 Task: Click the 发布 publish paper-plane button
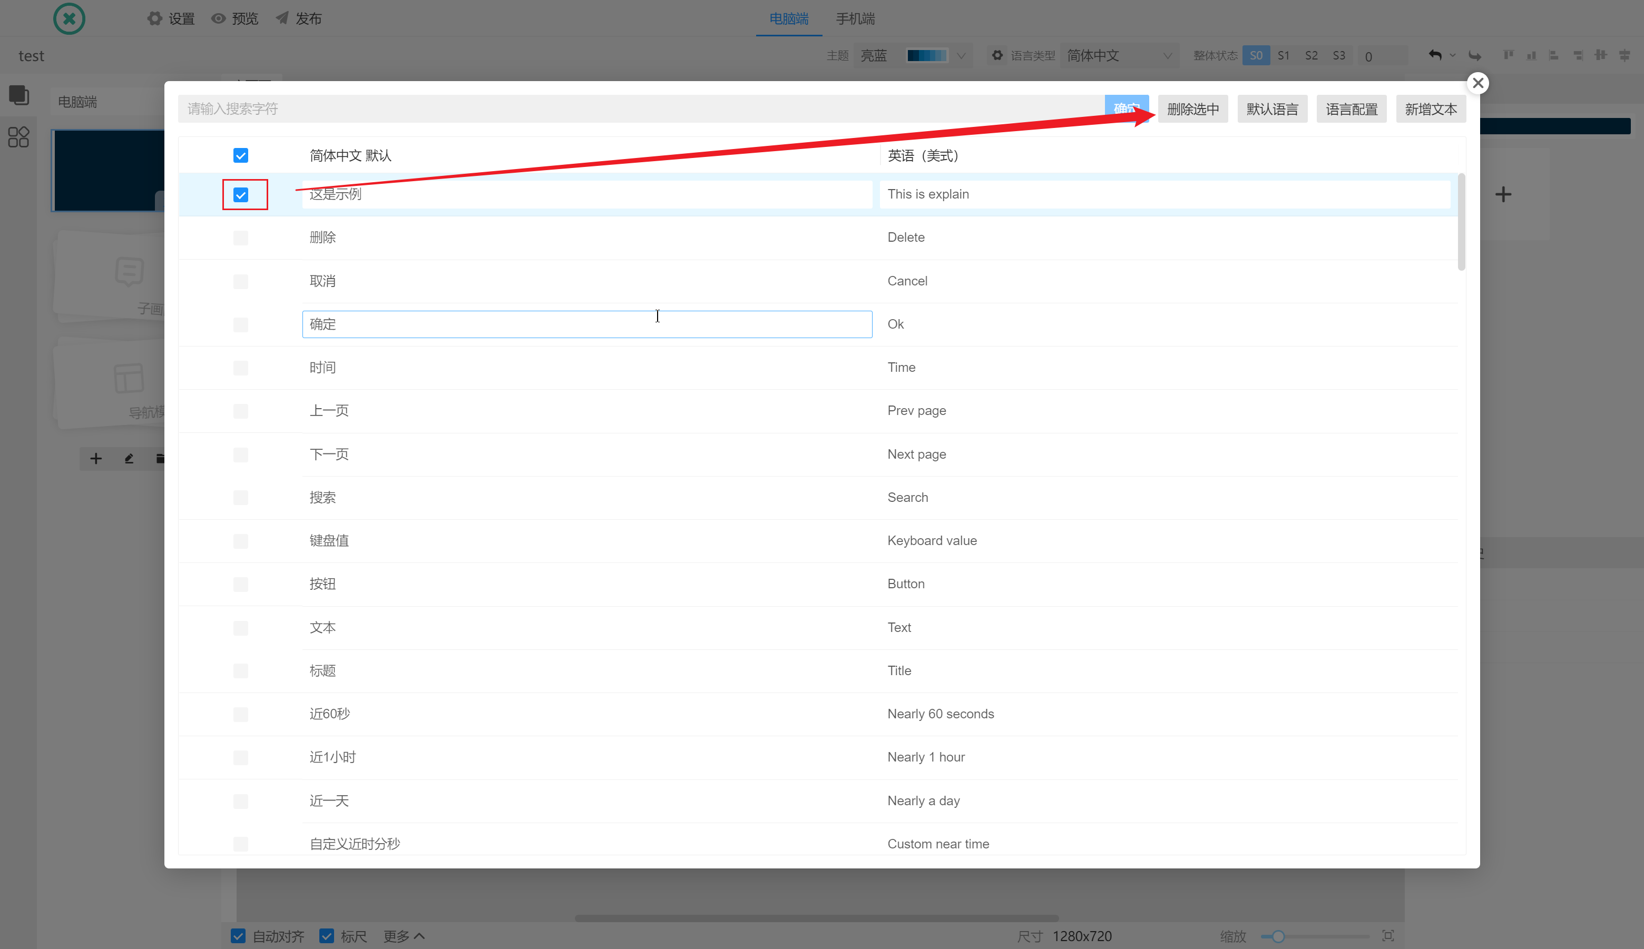point(299,18)
